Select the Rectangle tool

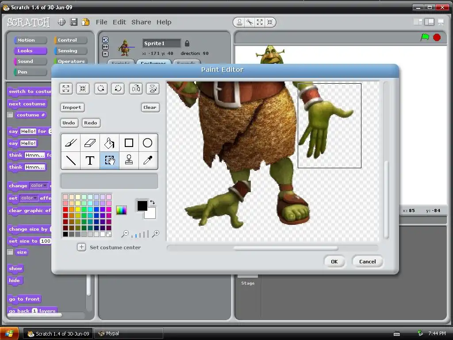tap(129, 143)
